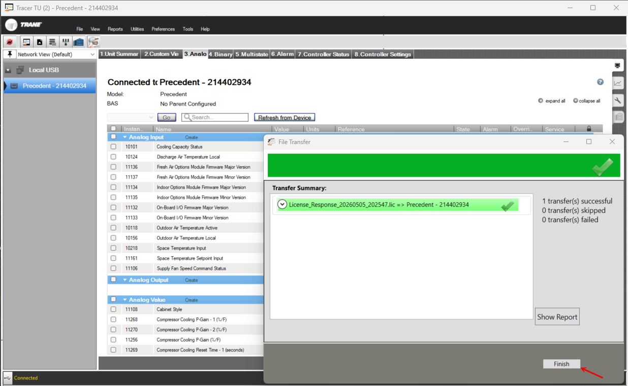Click the red connect/disconnect lightning icon
Screen dimensions: 628x386
click(10, 42)
